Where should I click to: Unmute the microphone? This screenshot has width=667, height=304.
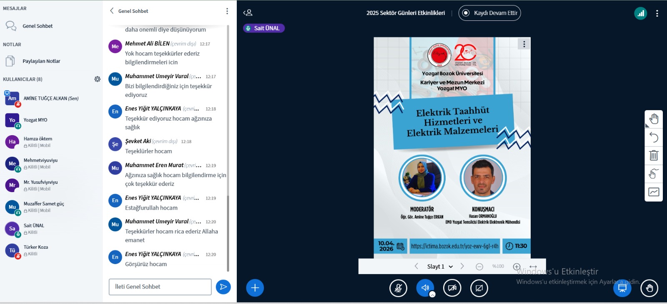point(398,288)
